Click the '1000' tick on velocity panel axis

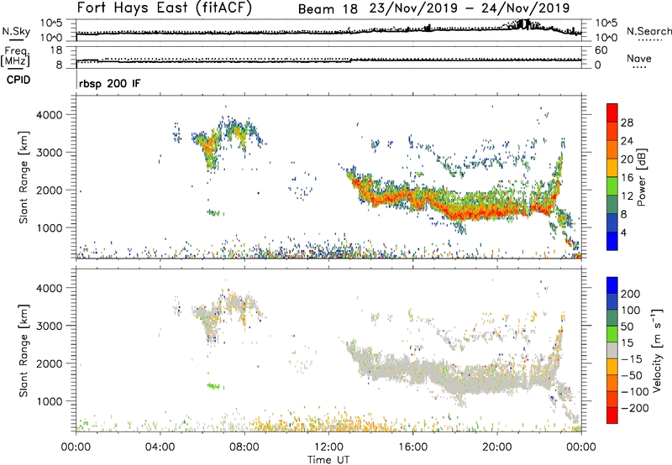pos(50,401)
